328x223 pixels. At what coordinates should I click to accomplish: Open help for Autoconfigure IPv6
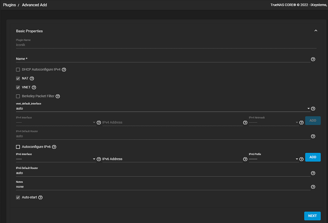(54, 147)
